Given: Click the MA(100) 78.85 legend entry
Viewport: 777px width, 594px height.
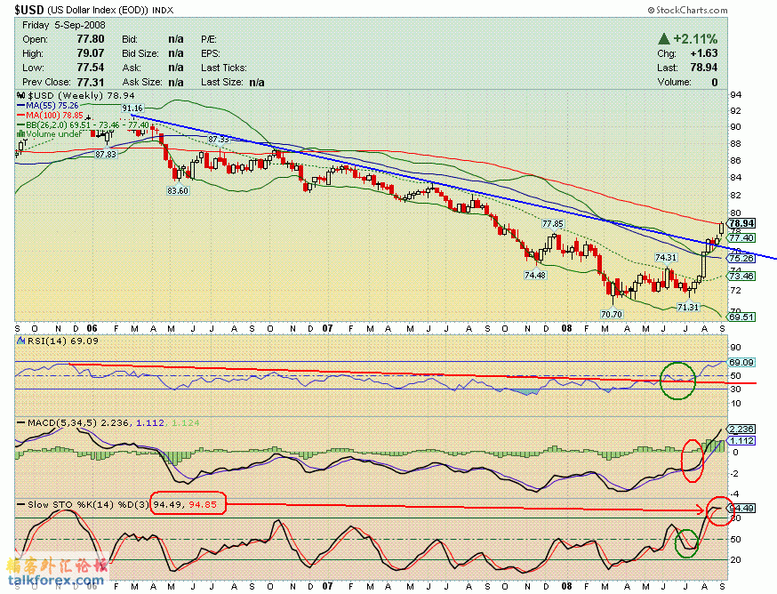Looking at the screenshot, I should tap(51, 115).
